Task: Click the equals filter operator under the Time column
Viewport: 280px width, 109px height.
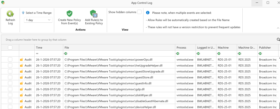Action: click(37, 53)
